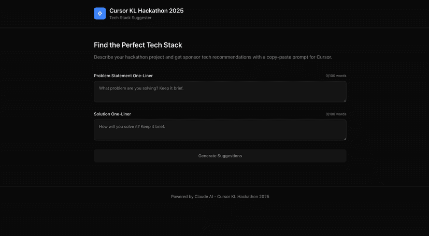This screenshot has height=236, width=429.
Task: Click the Powered by Claude AI footer text
Action: pyautogui.click(x=220, y=196)
